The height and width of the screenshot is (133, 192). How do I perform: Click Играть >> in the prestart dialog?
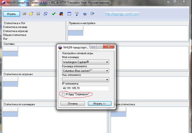coord(100,103)
